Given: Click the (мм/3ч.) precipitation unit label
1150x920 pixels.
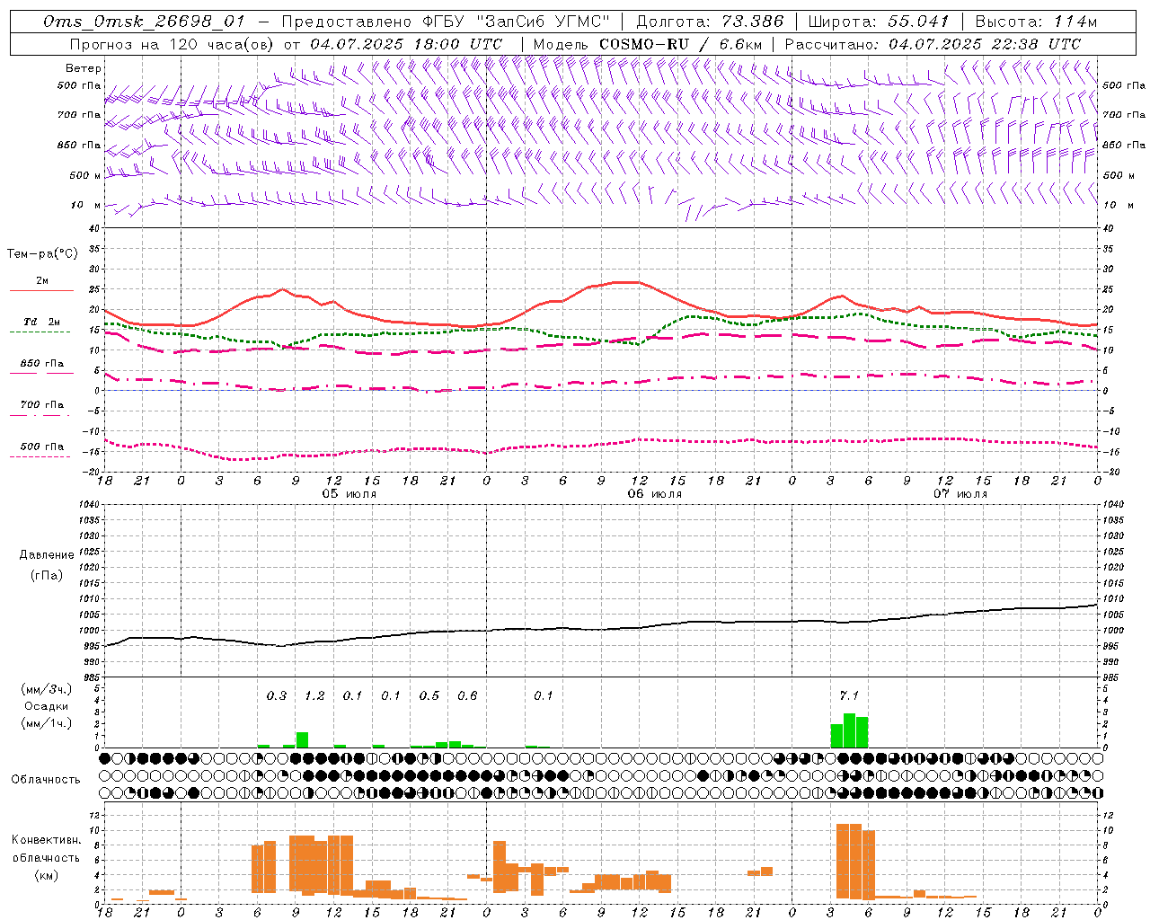Looking at the screenshot, I should coord(46,690).
